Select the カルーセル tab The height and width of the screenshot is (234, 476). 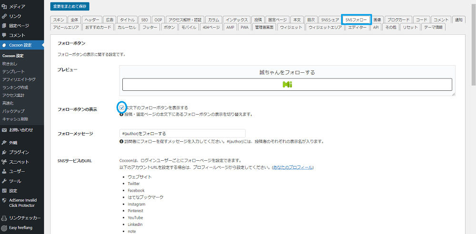(x=127, y=27)
